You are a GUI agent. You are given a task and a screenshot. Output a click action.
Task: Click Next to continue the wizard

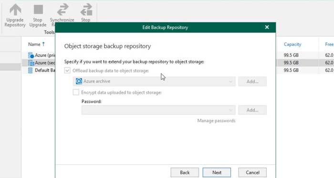point(217,172)
